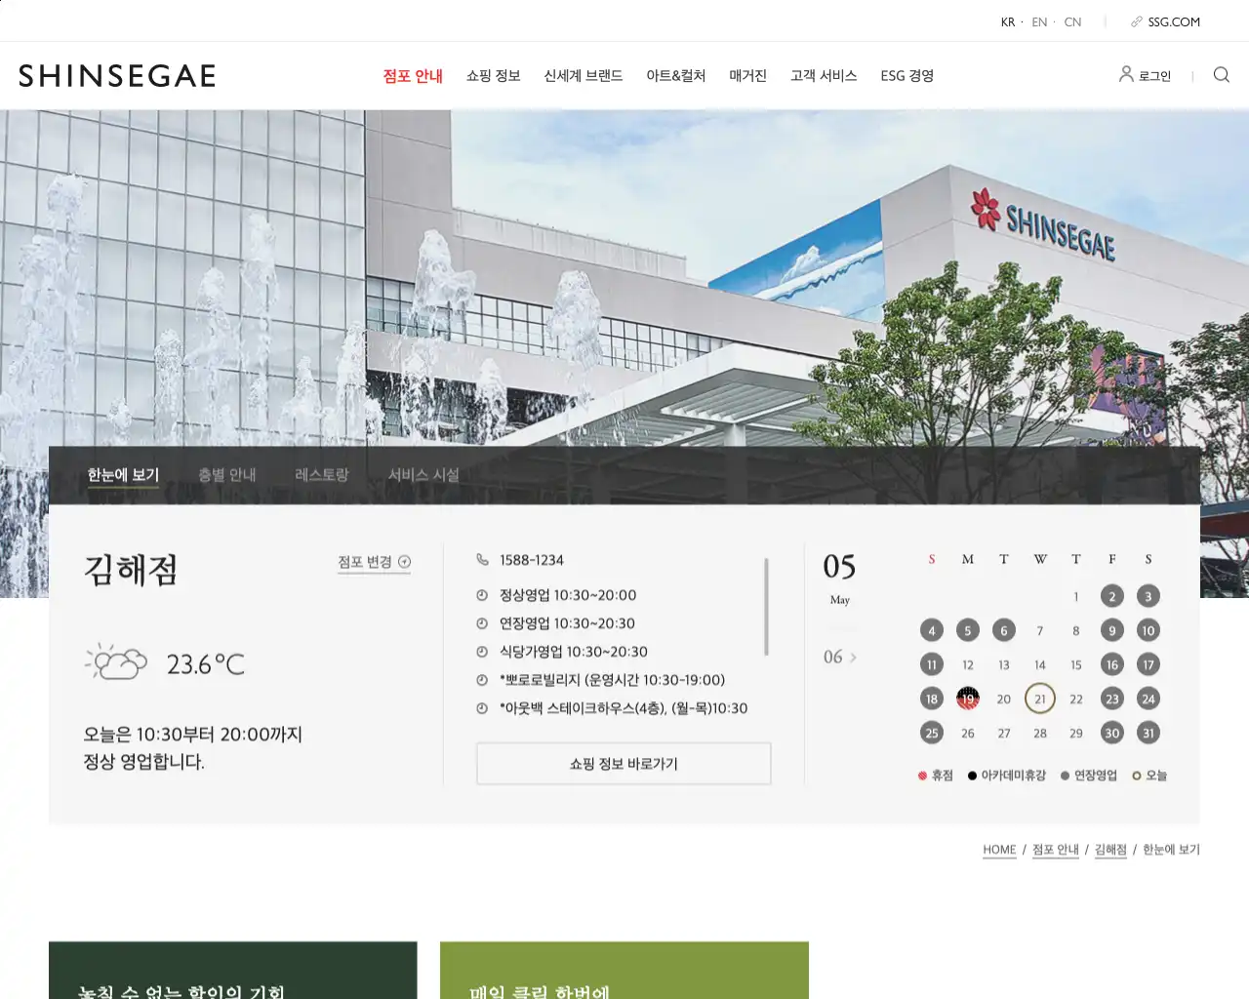1249x999 pixels.
Task: Click phone number 1588-1234
Action: [x=532, y=560]
